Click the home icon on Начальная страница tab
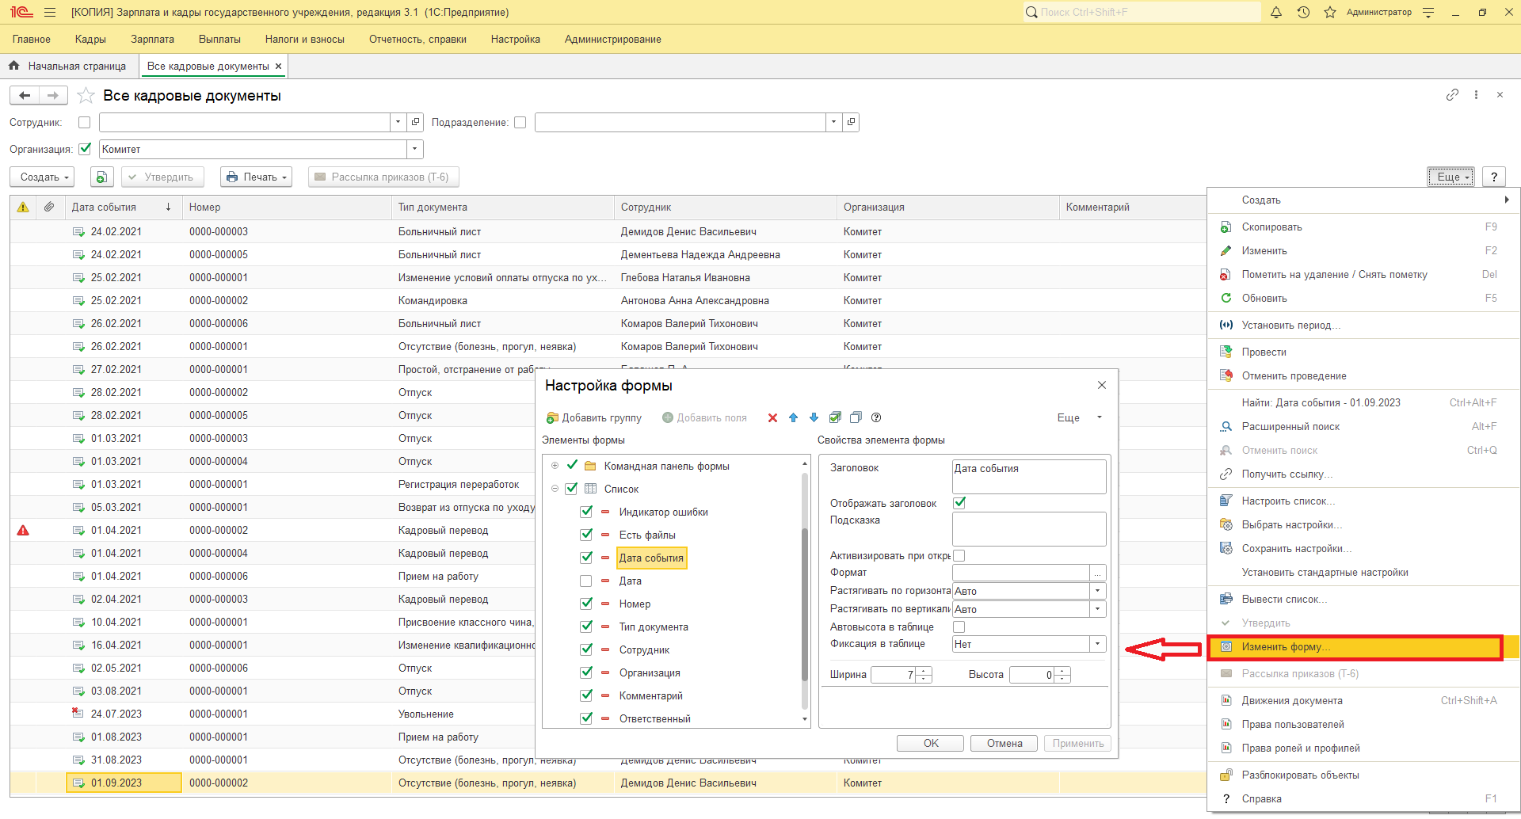Image resolution: width=1521 pixels, height=819 pixels. pyautogui.click(x=14, y=67)
